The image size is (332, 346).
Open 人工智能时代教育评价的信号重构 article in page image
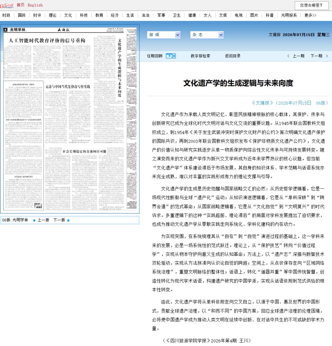(47, 41)
